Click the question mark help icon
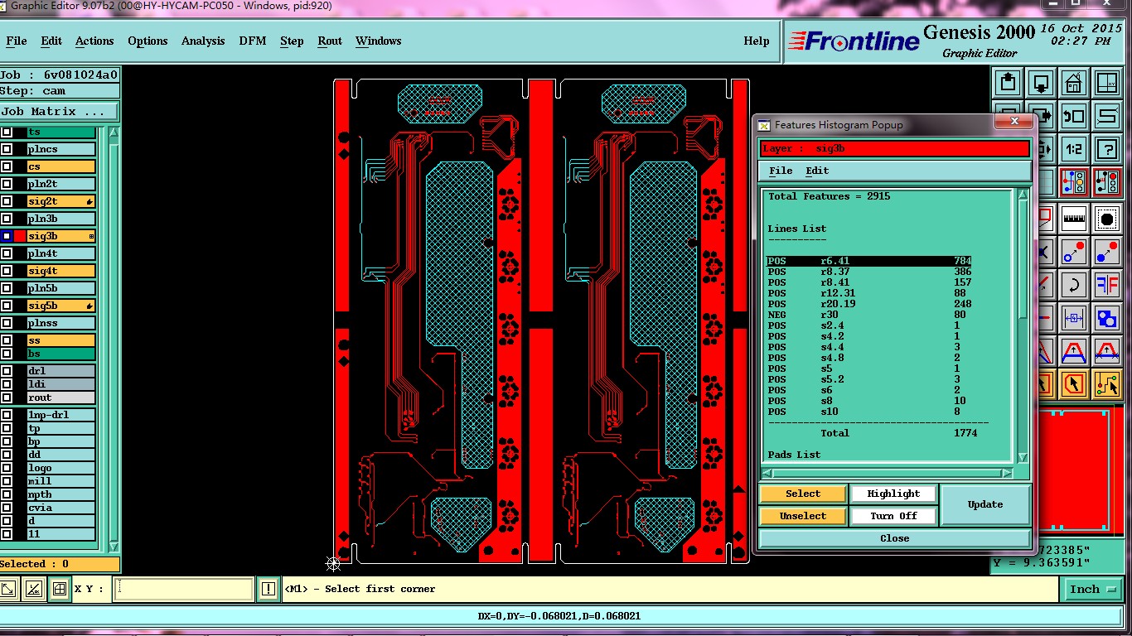 1107,149
